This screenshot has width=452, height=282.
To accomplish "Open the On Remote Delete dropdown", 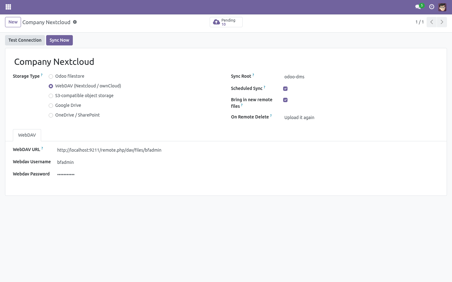I will point(361,118).
